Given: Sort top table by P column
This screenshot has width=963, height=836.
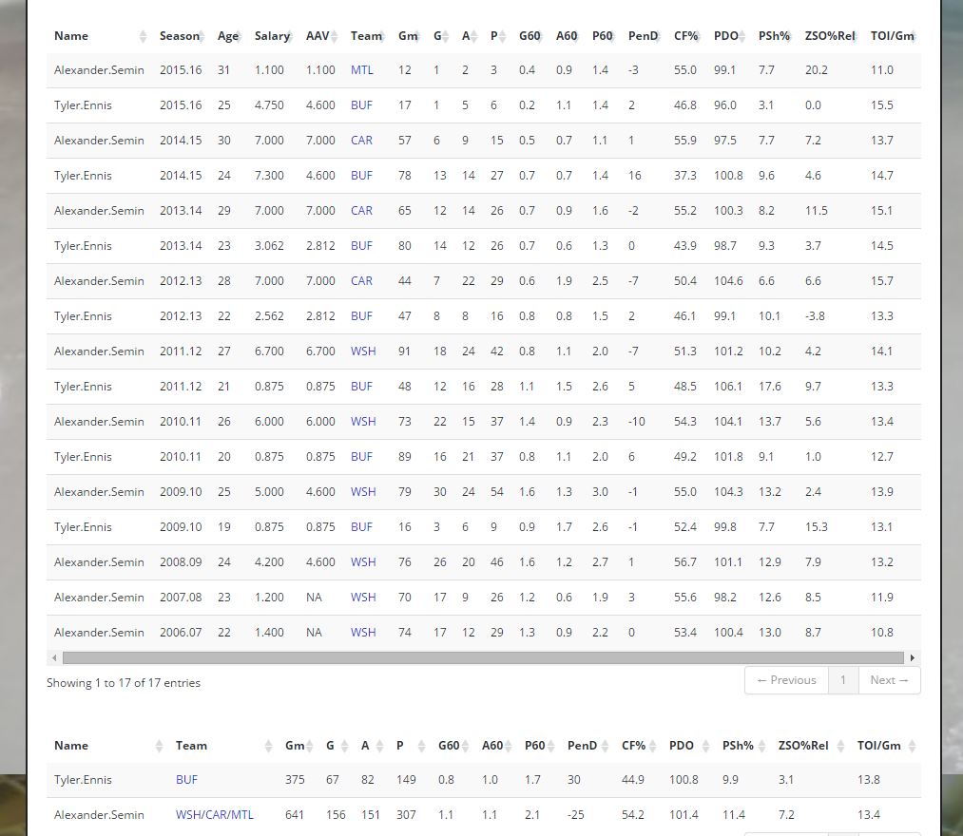Looking at the screenshot, I should click(496, 35).
